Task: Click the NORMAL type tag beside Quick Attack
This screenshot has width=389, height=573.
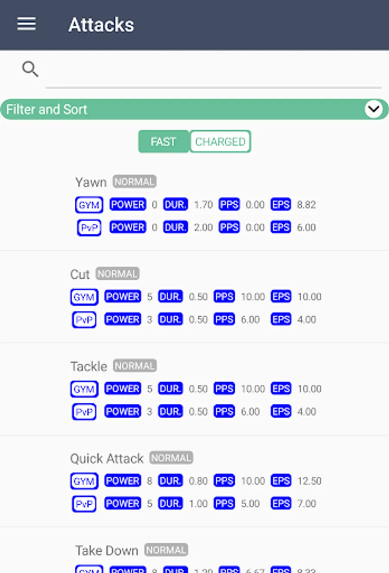Action: pos(171,458)
